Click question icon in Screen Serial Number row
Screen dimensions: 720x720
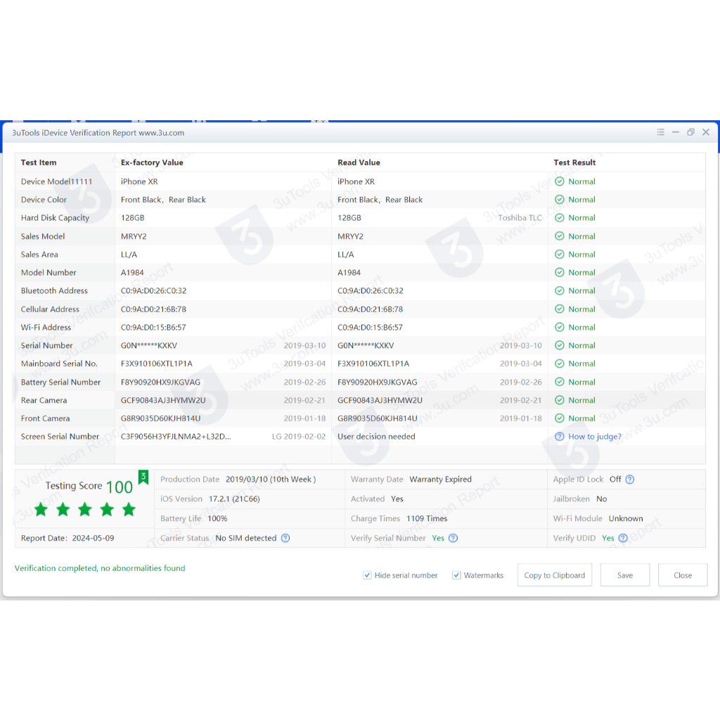click(x=559, y=437)
